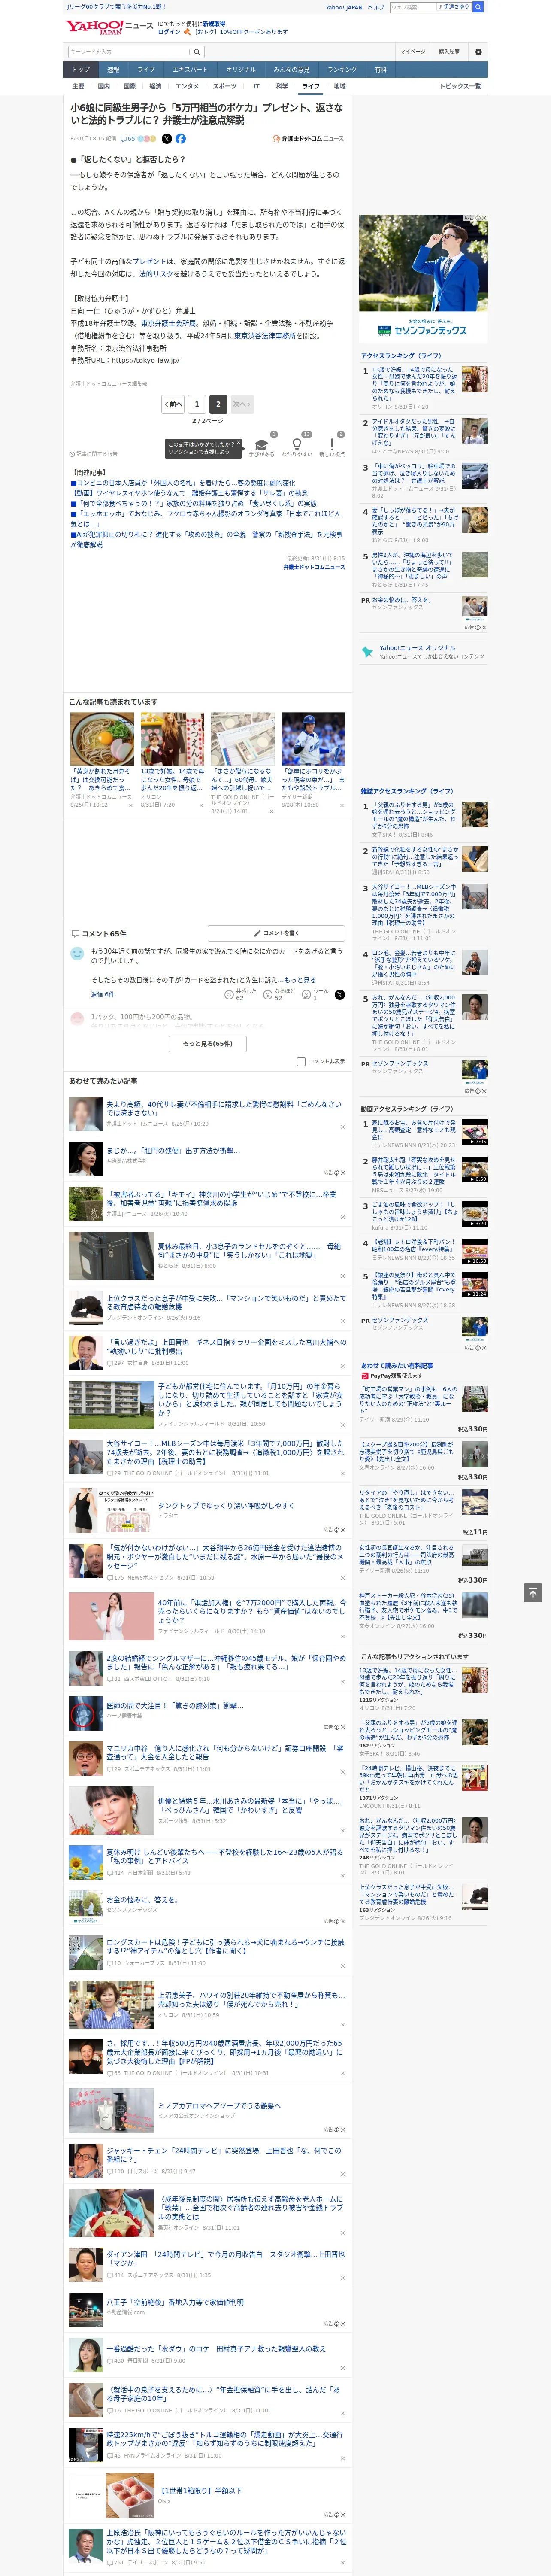Viewport: 551px width, 2576px height.
Task: Select the スポーツ category tab
Action: tap(225, 87)
